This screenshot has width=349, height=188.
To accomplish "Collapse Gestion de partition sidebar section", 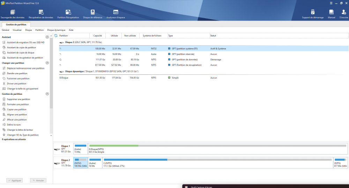I will pos(47,94).
